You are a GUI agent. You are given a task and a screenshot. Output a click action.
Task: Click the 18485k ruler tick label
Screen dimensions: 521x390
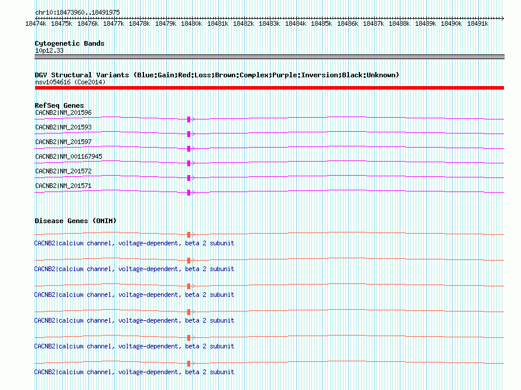(321, 23)
